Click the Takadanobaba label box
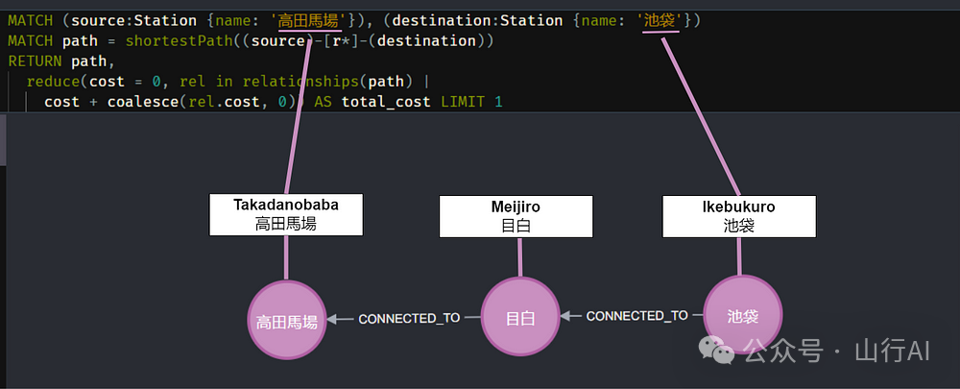The height and width of the screenshot is (389, 960). (286, 215)
